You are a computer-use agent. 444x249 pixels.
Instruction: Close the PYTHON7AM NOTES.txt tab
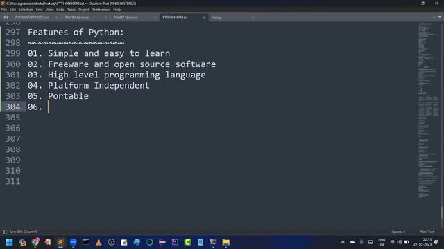pyautogui.click(x=57, y=17)
